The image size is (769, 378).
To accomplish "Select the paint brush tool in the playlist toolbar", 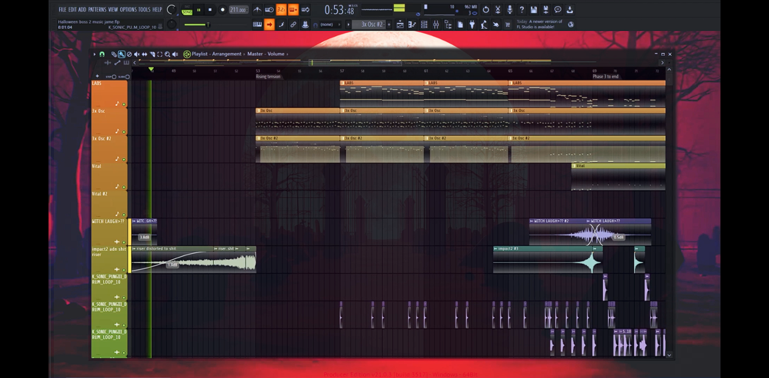I will pos(122,54).
